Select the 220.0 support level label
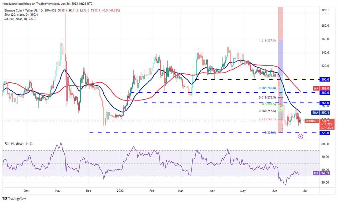Image resolution: width=338 pixels, height=203 pixels. pyautogui.click(x=325, y=133)
